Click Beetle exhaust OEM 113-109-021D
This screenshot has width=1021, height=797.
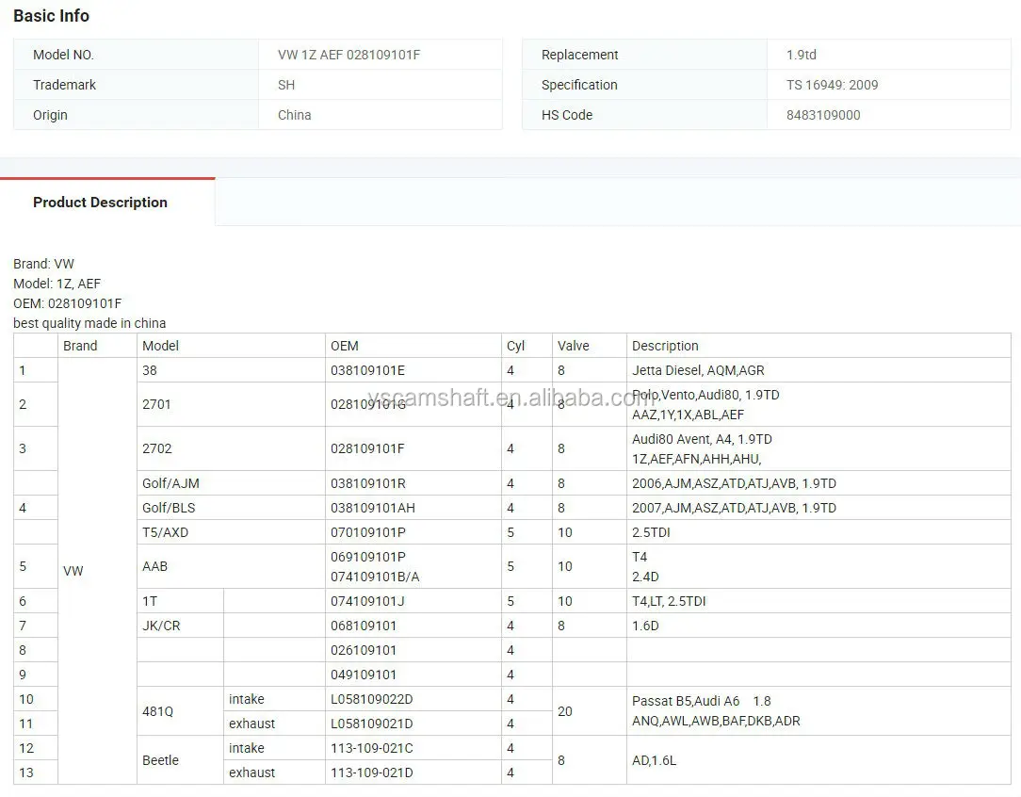(371, 773)
